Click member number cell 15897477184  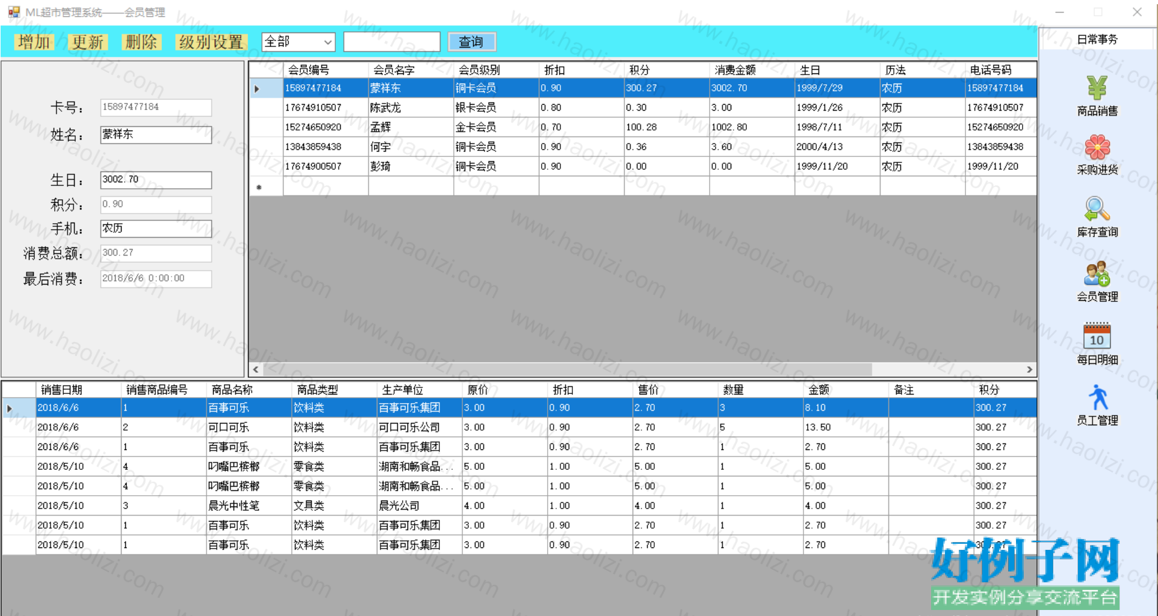[326, 88]
